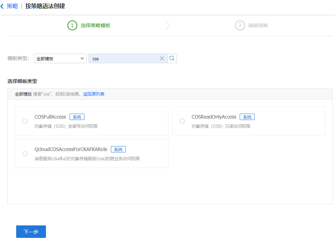Select the COSFullAccess radio button
This screenshot has height=241, width=335.
point(25,121)
